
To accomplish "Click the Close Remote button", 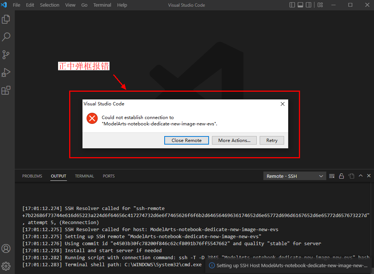I will click(186, 141).
